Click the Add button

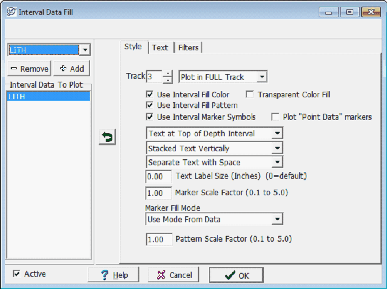(72, 69)
